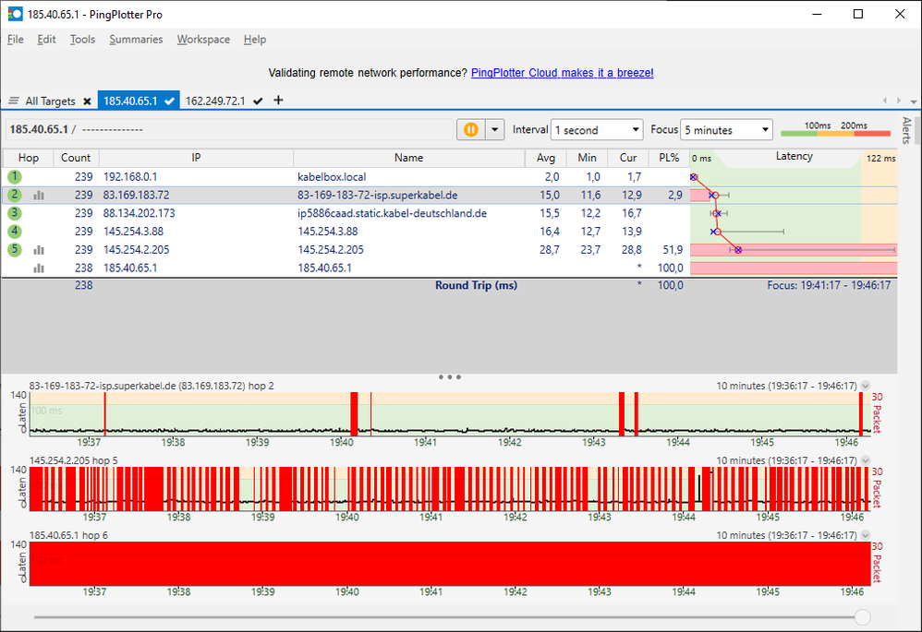Toggle timeline graph icon for hop 5

tap(39, 250)
